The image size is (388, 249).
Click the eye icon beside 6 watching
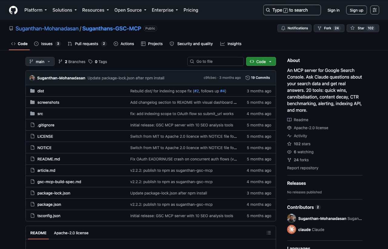[289, 152]
